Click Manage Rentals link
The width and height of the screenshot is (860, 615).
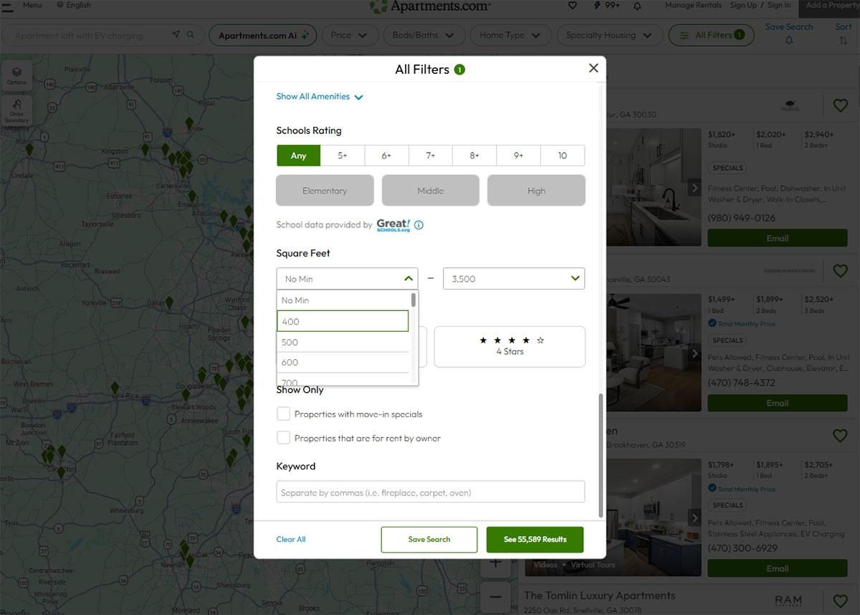(x=693, y=5)
